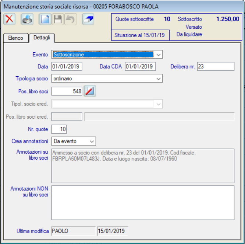Click the Pos. libro soci field 548
Viewport: 245px width, 244px height.
click(x=67, y=91)
